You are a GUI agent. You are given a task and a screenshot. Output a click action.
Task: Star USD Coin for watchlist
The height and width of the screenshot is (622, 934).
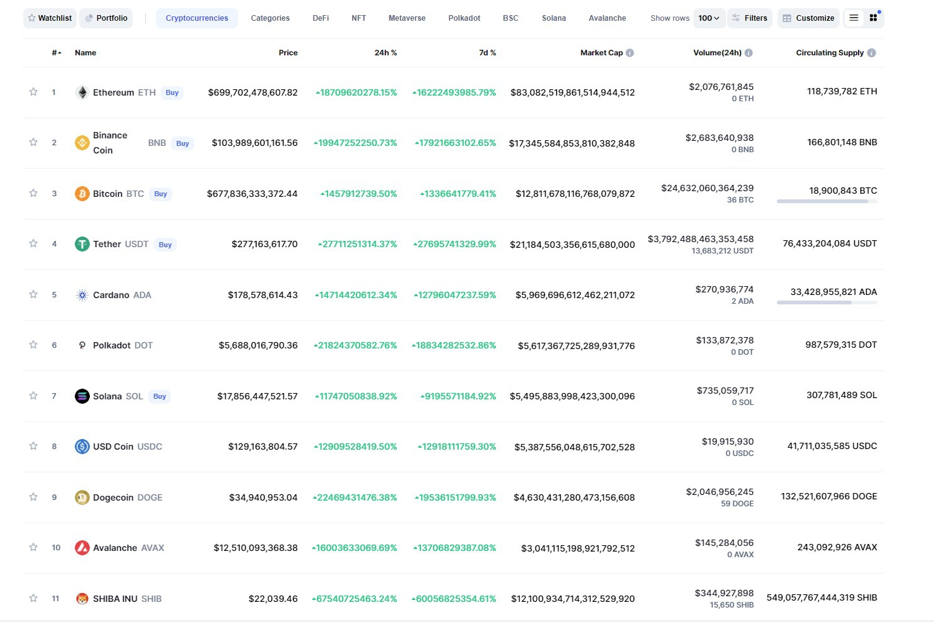point(33,446)
